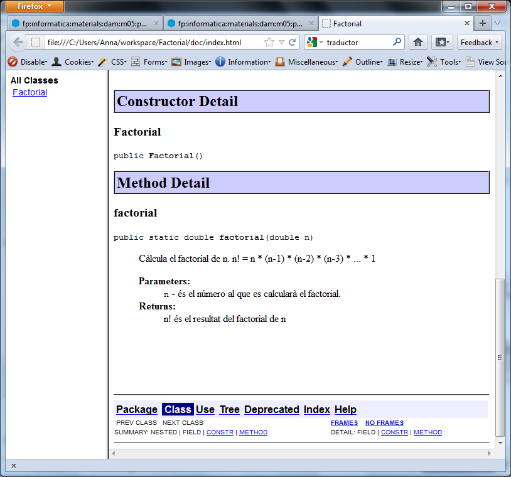Expand the Cookies dropdown menu
511x477 pixels.
tap(73, 62)
